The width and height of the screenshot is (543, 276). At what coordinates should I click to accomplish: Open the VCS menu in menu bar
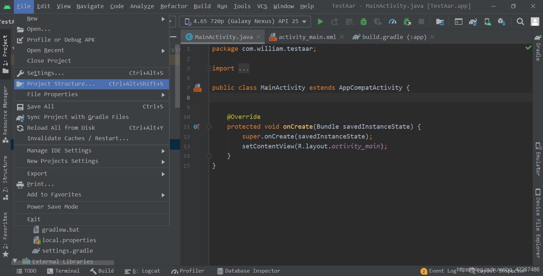[262, 6]
